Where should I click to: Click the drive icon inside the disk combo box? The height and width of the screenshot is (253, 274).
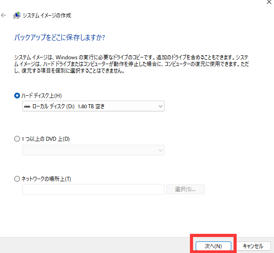(27, 106)
